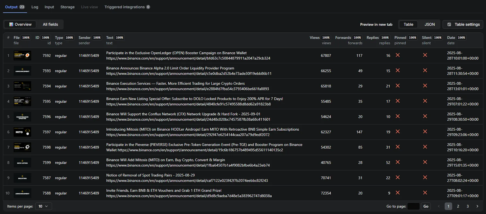Open thumbnail for message 7588

22,193
